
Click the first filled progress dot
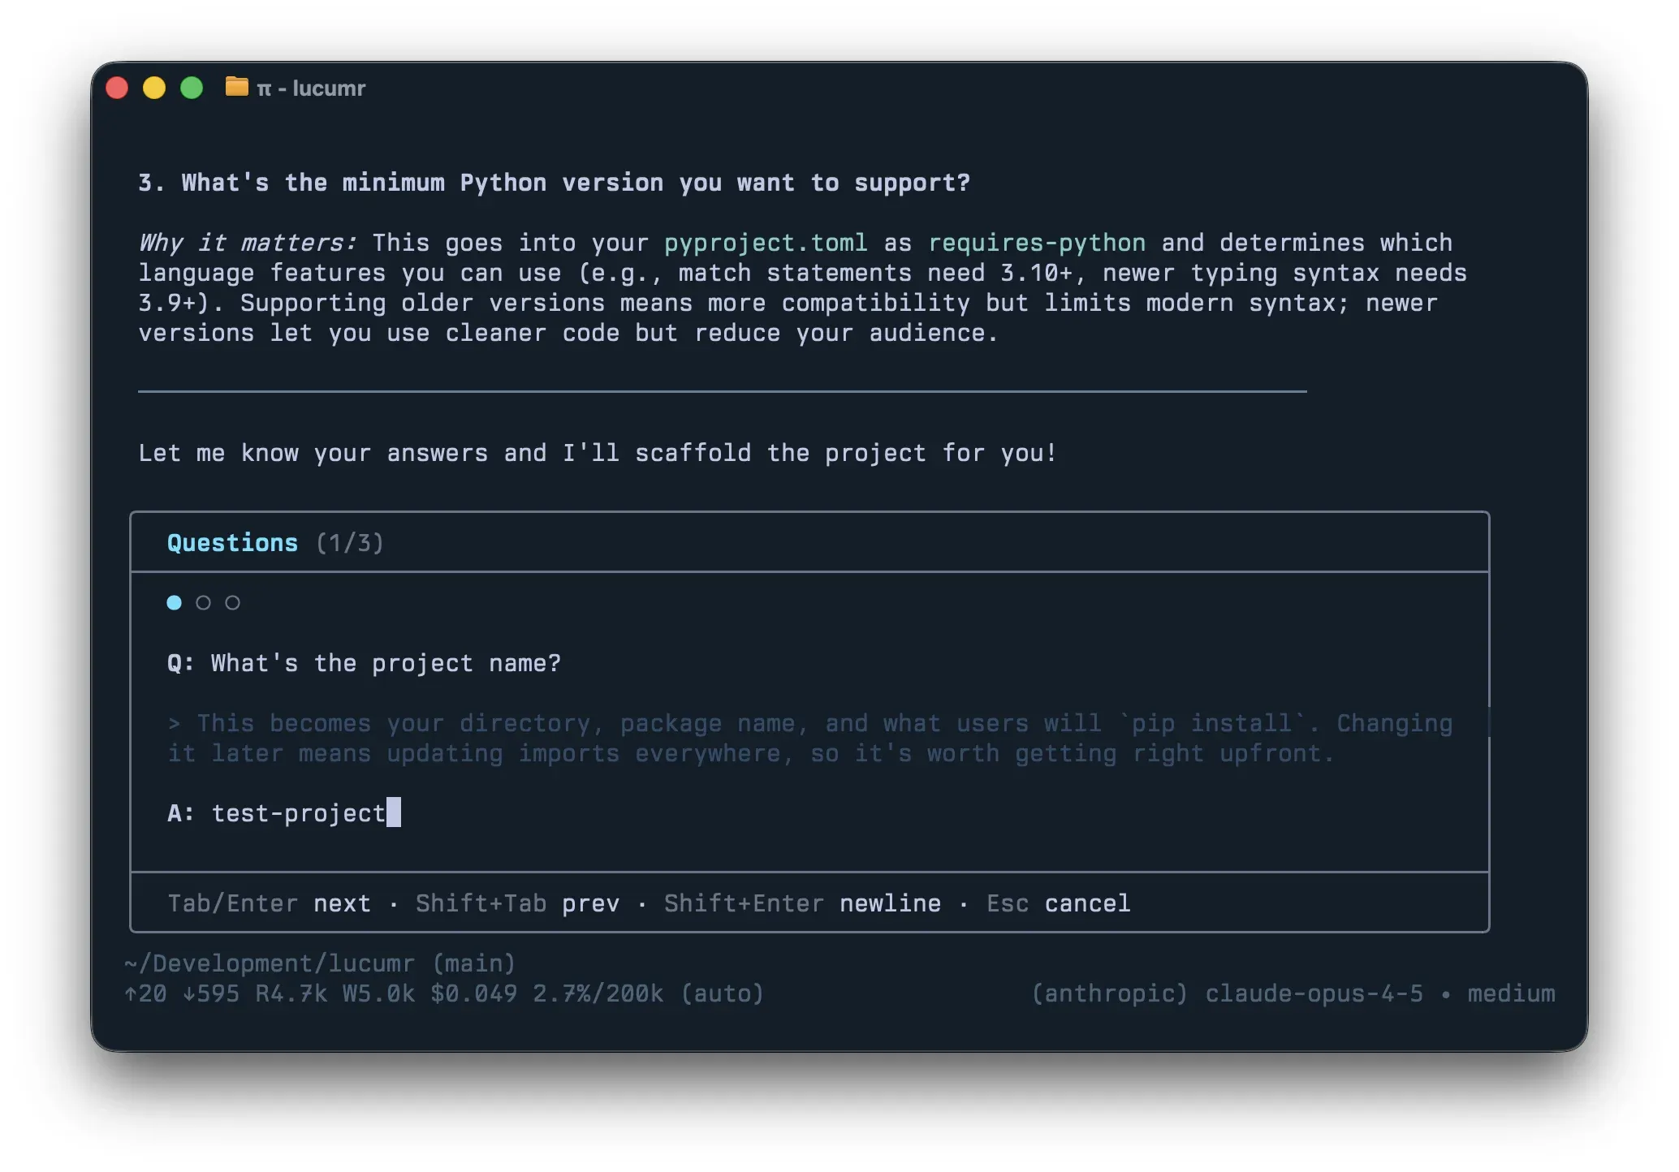click(x=174, y=602)
